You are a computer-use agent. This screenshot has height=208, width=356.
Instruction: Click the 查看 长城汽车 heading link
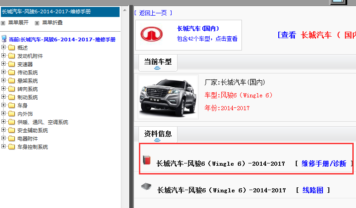click(317, 35)
